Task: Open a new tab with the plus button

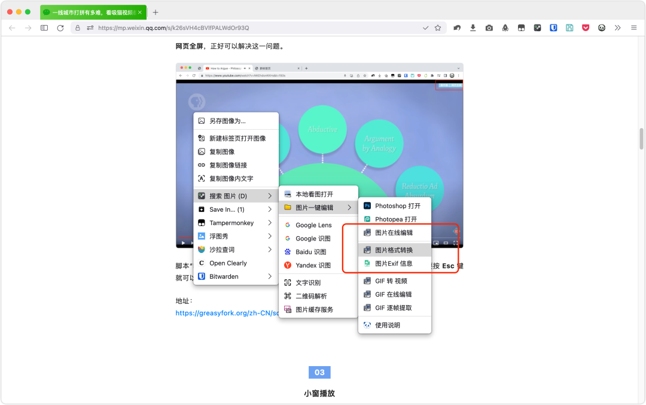Action: pyautogui.click(x=156, y=13)
